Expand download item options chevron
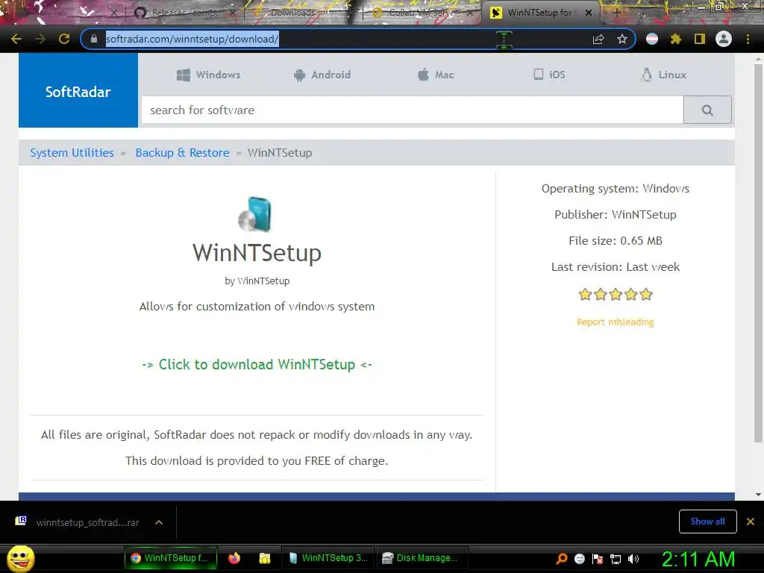 (159, 522)
